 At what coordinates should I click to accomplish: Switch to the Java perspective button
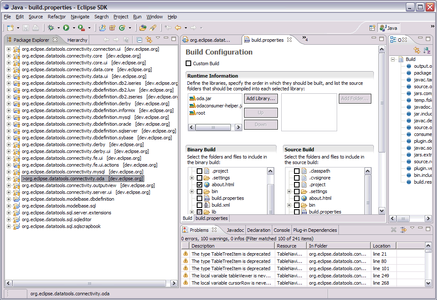(x=389, y=28)
